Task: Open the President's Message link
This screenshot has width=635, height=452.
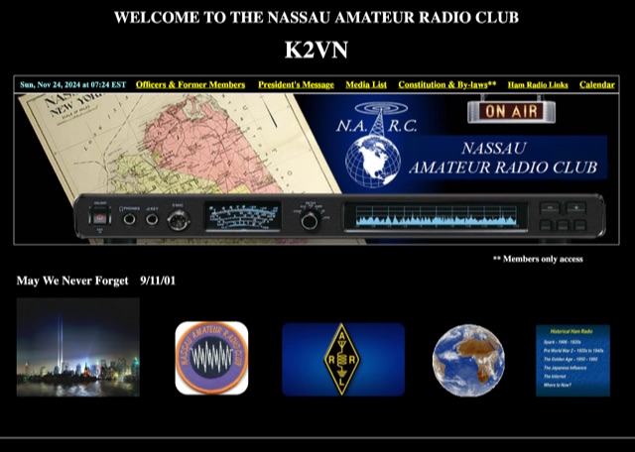Action: click(296, 85)
